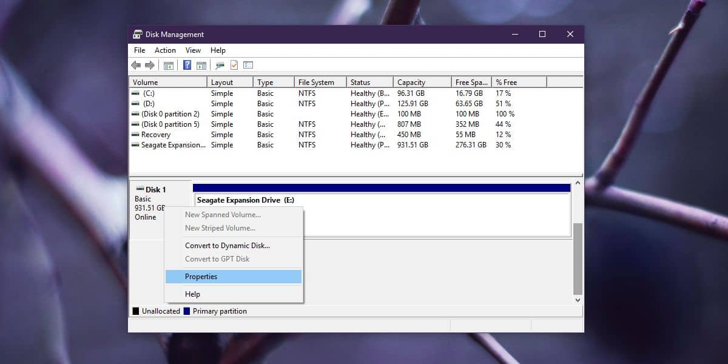This screenshot has width=728, height=364.
Task: Click the black Unallocated legend swatch
Action: coord(135,311)
